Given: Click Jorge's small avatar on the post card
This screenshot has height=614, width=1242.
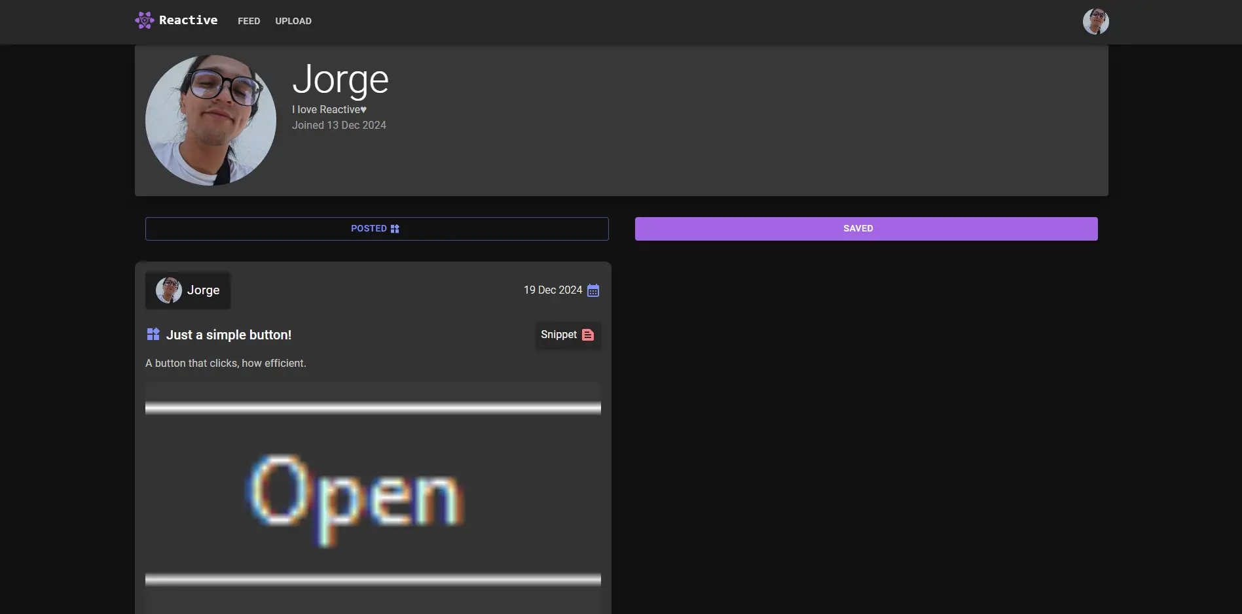Looking at the screenshot, I should click(x=169, y=290).
